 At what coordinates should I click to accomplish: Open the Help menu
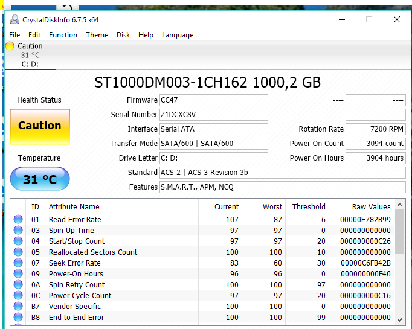click(146, 35)
